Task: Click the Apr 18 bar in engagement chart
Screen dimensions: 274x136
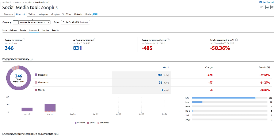Action: pyautogui.click(x=27, y=109)
